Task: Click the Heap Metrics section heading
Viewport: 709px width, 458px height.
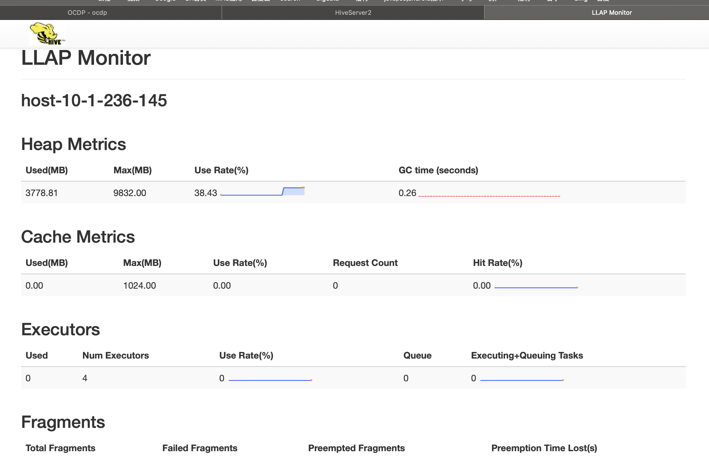Action: 73,144
